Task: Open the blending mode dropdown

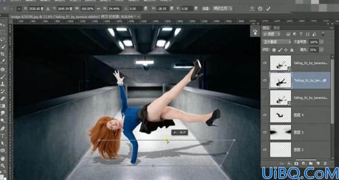Action: 277,42
